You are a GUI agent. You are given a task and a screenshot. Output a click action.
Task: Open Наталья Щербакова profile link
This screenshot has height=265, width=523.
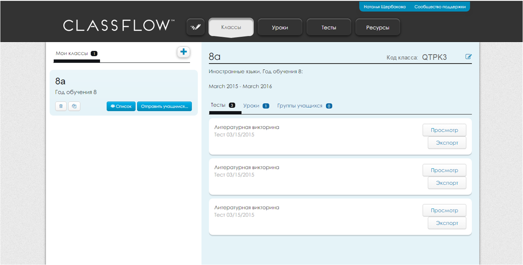(384, 7)
